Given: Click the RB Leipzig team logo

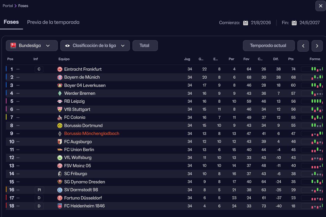Looking at the screenshot, I should point(60,101).
